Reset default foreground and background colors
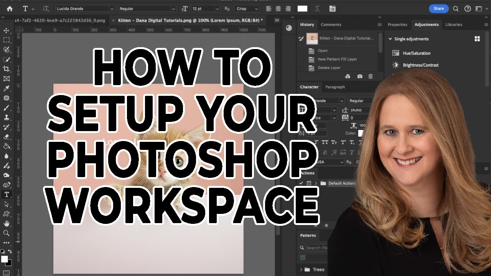This screenshot has width=491, height=276. [3, 251]
